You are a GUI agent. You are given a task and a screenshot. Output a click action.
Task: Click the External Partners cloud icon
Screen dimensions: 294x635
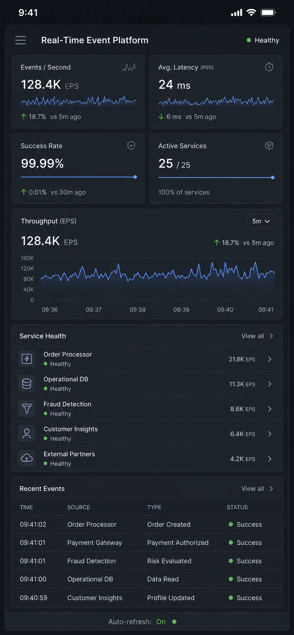click(x=27, y=458)
